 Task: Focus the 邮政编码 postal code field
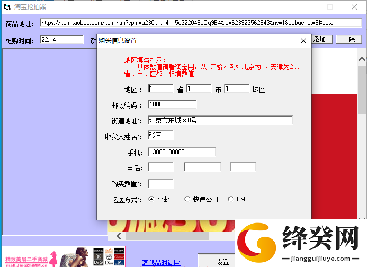tap(172, 104)
